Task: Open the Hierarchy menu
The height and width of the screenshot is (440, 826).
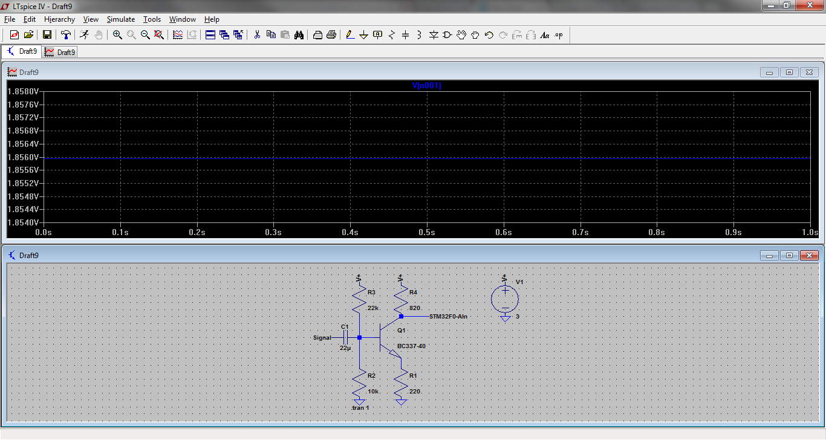Action: pos(59,19)
